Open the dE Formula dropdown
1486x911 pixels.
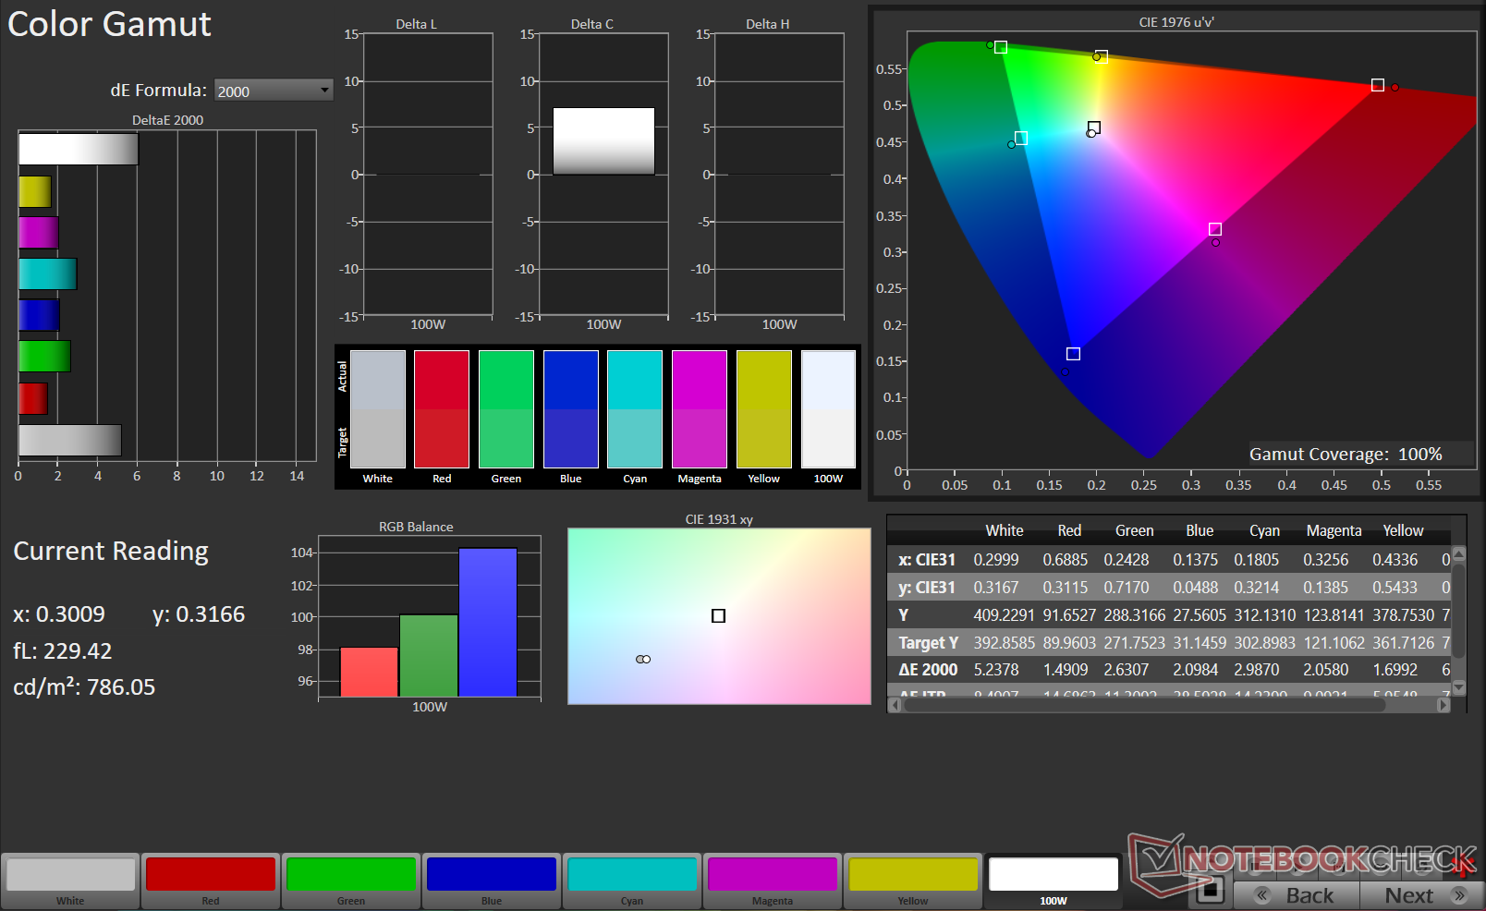(273, 91)
